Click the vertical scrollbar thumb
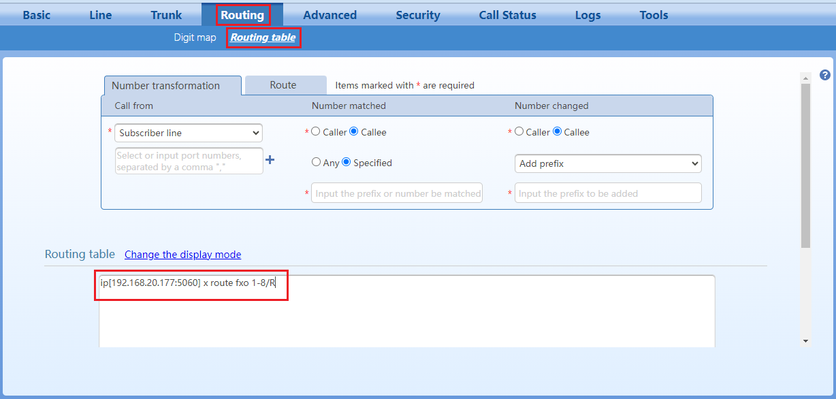Viewport: 836px width, 399px height. coord(805,163)
